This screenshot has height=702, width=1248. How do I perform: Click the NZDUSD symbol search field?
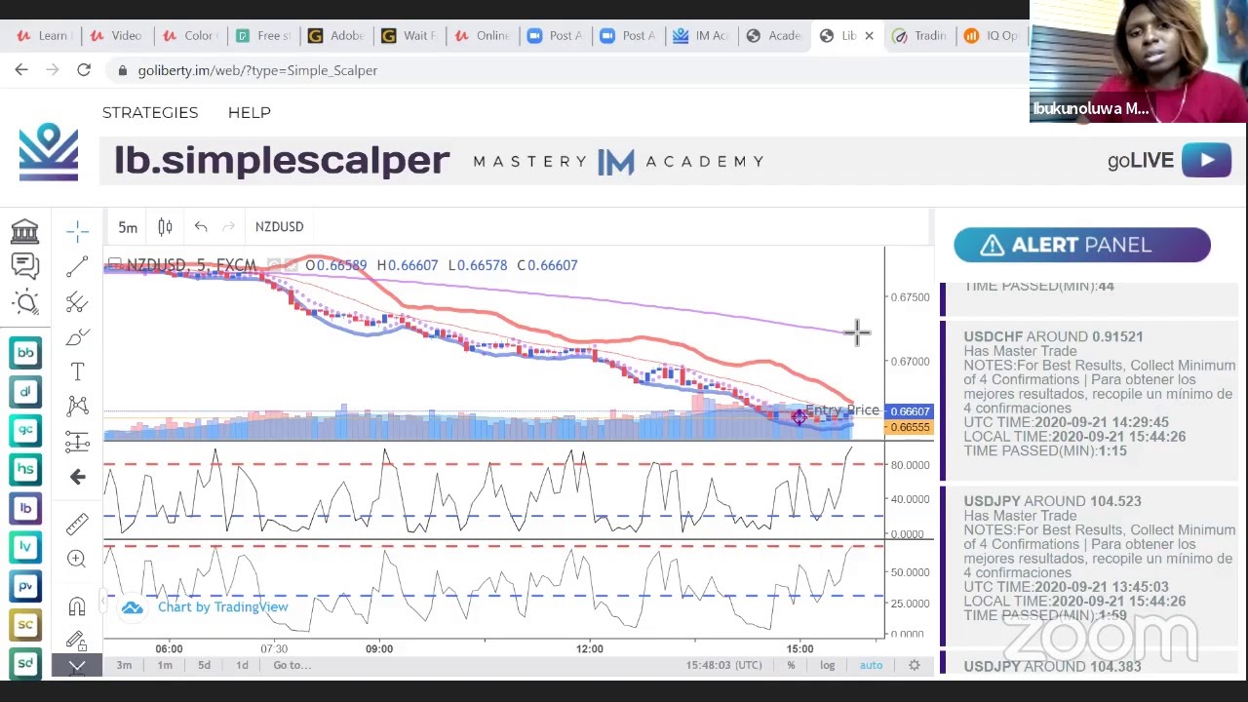[x=280, y=227]
